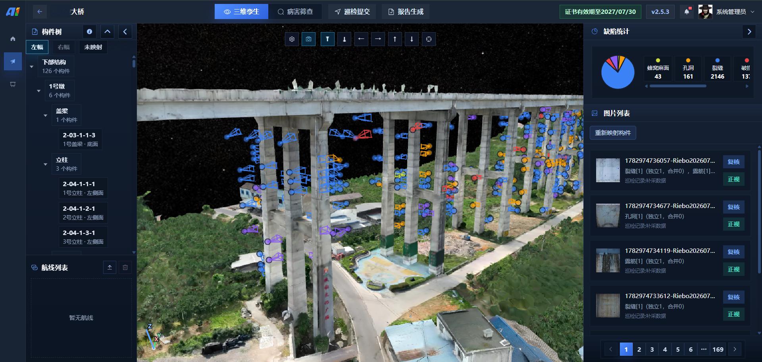Select component 2-04-1-2-1
Screen dimensions: 762x362
(83, 213)
